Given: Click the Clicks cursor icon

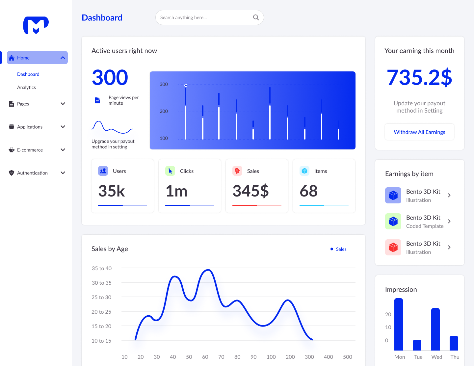Looking at the screenshot, I should [x=170, y=171].
